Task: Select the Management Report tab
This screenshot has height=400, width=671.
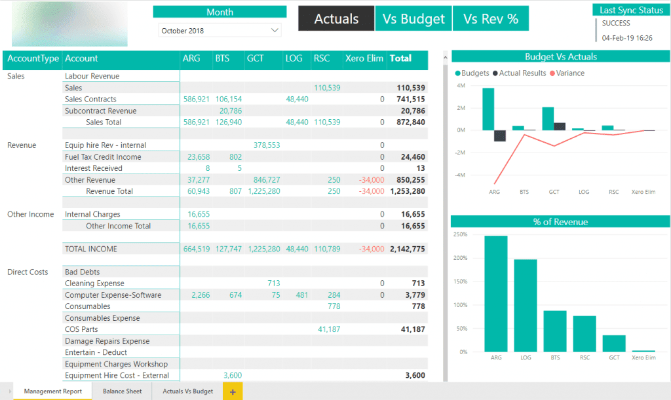Action: (x=52, y=390)
